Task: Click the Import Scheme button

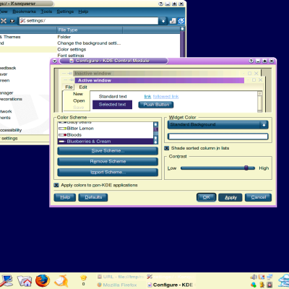Action: [108, 173]
